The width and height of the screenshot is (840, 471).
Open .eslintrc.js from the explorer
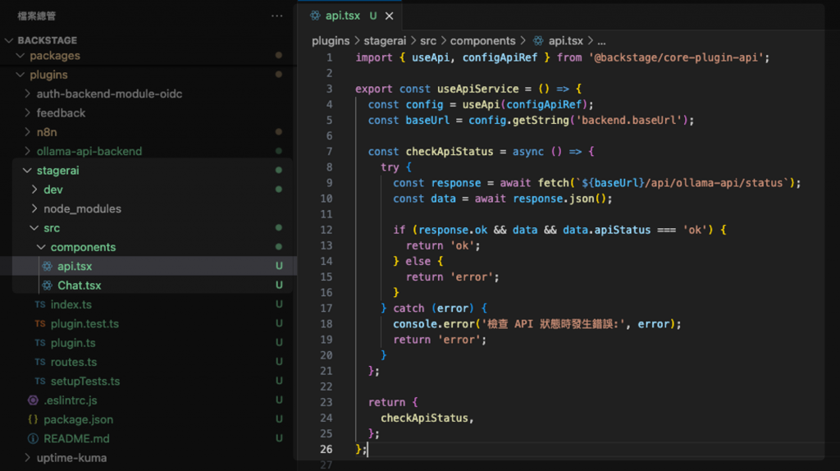pos(71,400)
